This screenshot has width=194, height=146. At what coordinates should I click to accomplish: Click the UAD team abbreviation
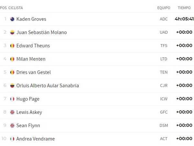point(164,32)
